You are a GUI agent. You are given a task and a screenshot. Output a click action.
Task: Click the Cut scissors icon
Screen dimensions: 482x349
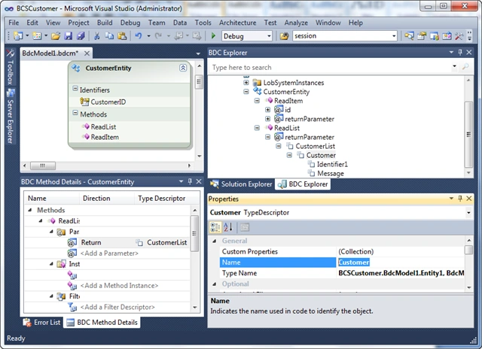[97, 36]
